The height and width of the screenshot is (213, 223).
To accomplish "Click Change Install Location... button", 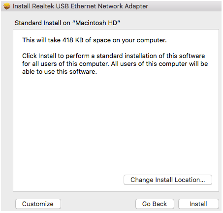I will [168, 180].
